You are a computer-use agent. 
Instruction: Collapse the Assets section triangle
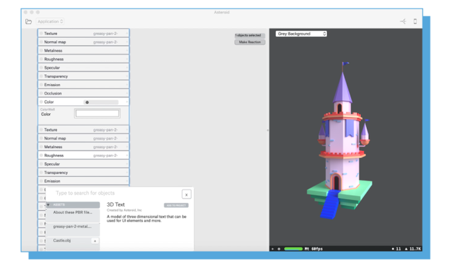point(48,205)
